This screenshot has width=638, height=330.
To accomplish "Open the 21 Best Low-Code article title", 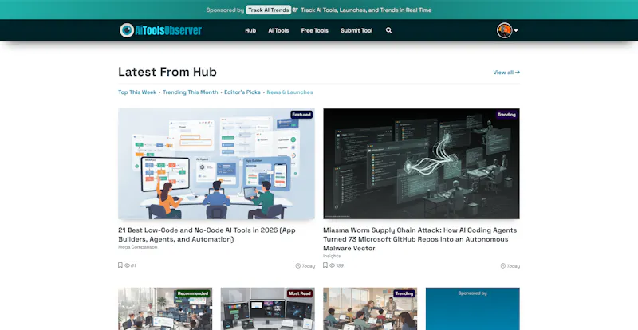I will pos(207,234).
